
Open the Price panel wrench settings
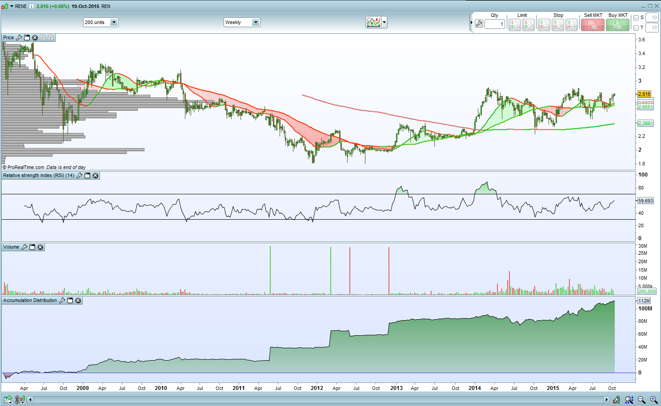[x=19, y=37]
